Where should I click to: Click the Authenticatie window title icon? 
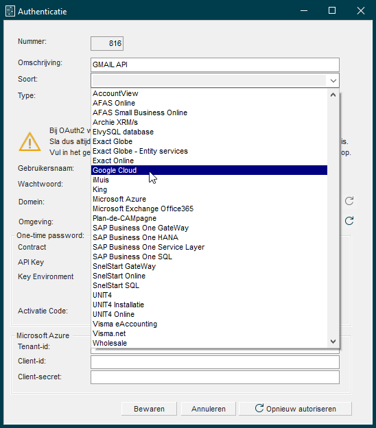click(x=10, y=11)
